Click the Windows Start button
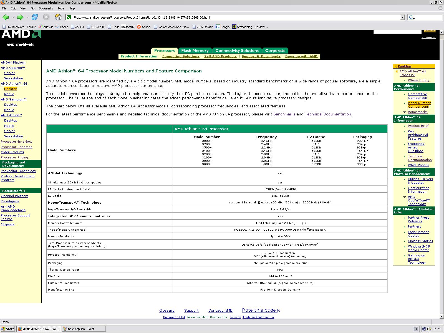Image resolution: width=444 pixels, height=333 pixels. click(x=8, y=329)
